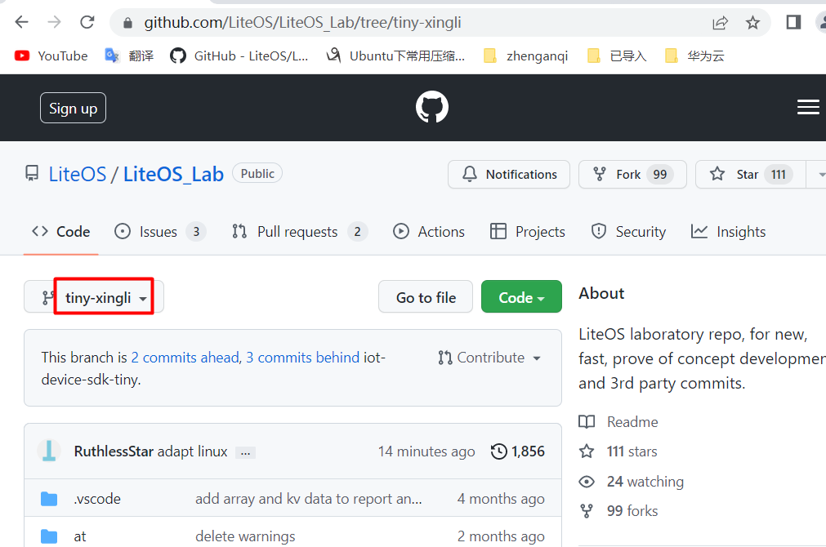This screenshot has height=547, width=826.
Task: Click the 3 commits behind link
Action: pos(302,358)
